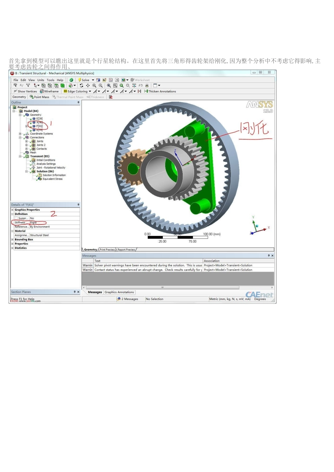
Task: Click the Face selection filter icon
Action: (56, 85)
